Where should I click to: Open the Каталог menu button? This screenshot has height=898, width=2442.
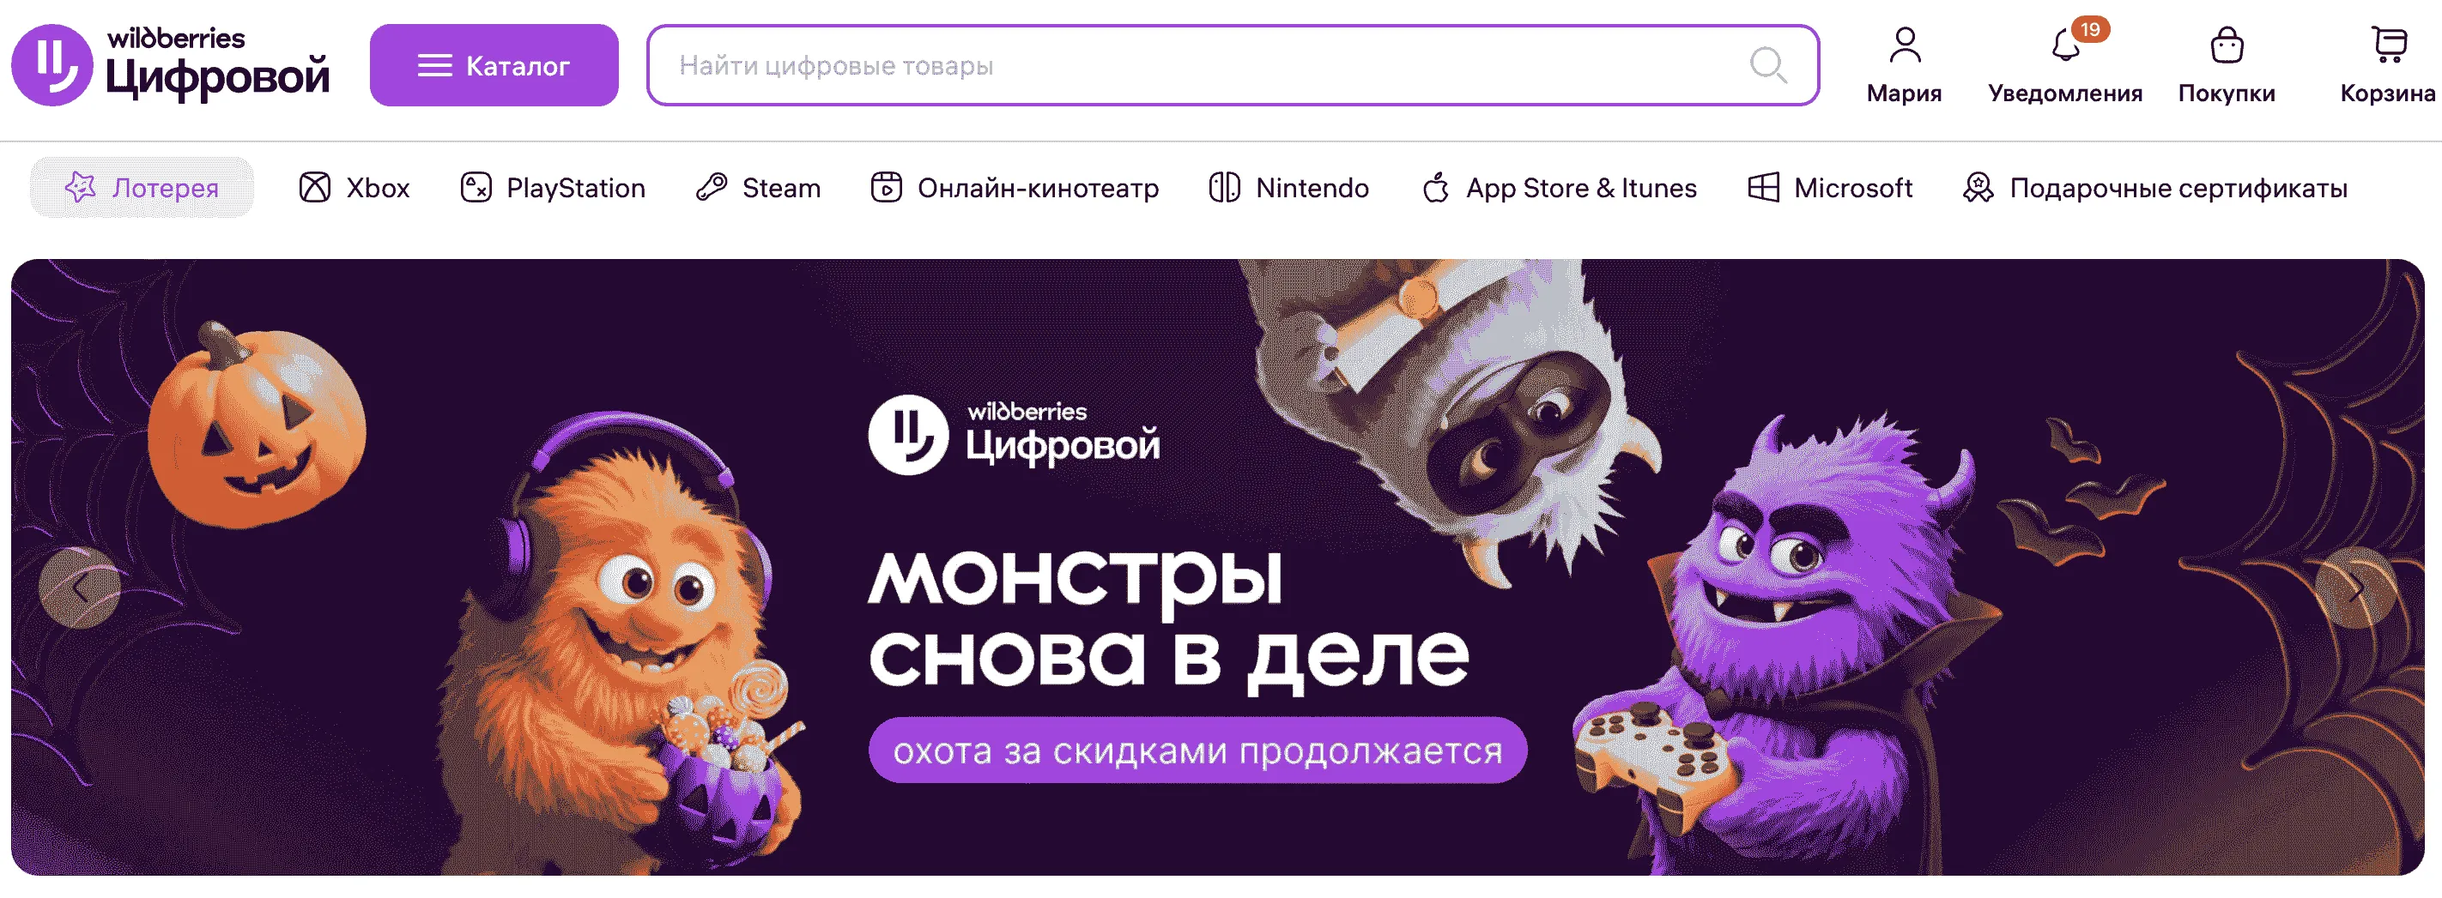(x=494, y=65)
